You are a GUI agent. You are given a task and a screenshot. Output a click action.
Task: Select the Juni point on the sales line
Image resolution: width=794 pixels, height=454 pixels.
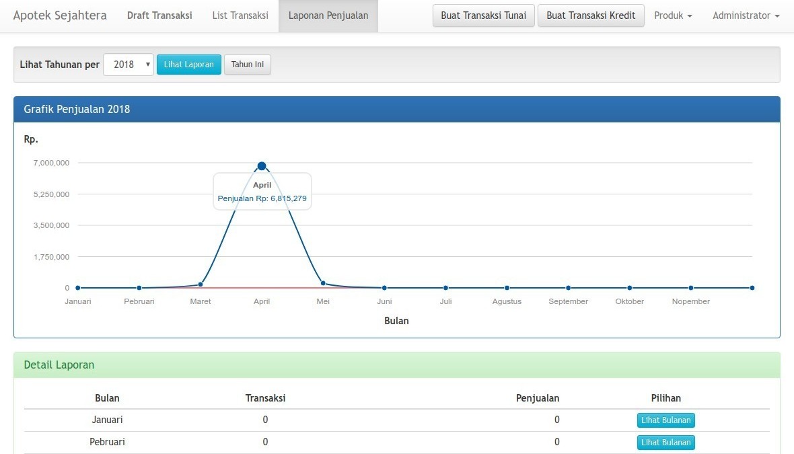click(x=384, y=288)
